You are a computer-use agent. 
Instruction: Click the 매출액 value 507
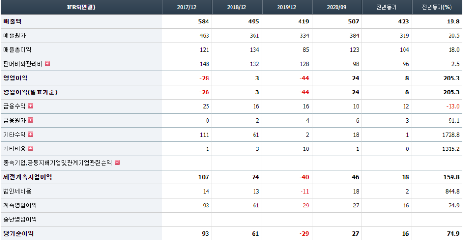353,22
